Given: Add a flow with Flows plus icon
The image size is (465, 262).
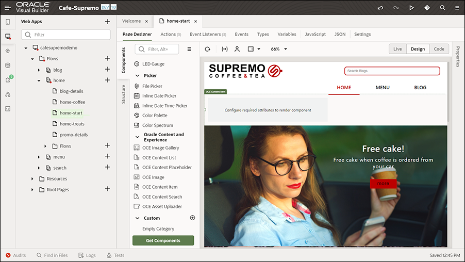Looking at the screenshot, I should point(107,58).
